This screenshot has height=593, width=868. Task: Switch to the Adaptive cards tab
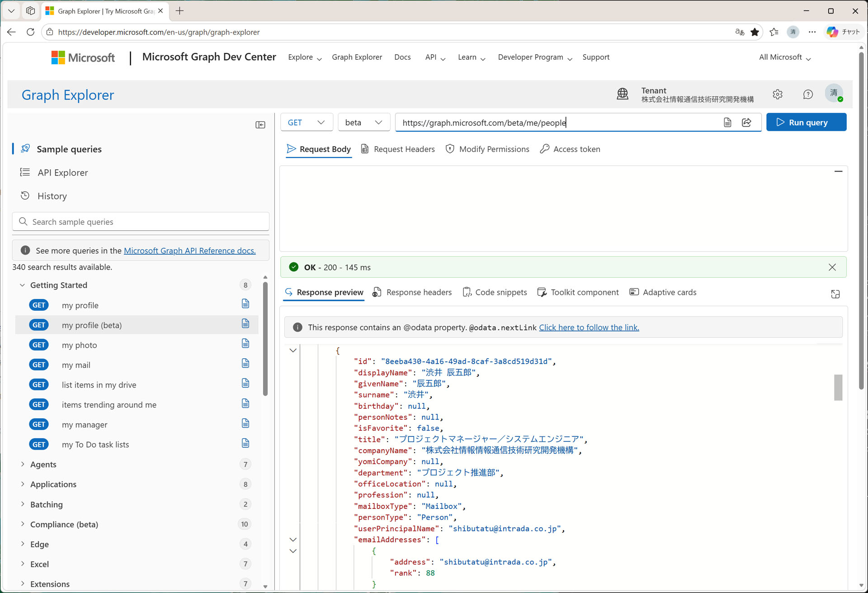click(663, 292)
